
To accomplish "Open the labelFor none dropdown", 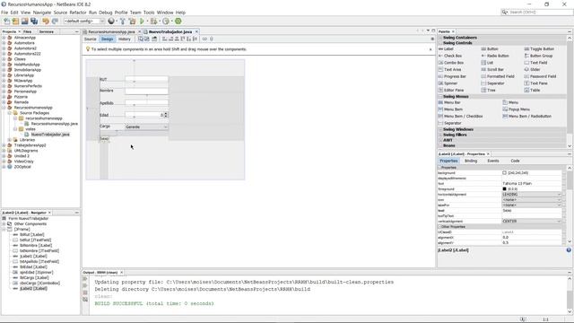I will (531, 205).
